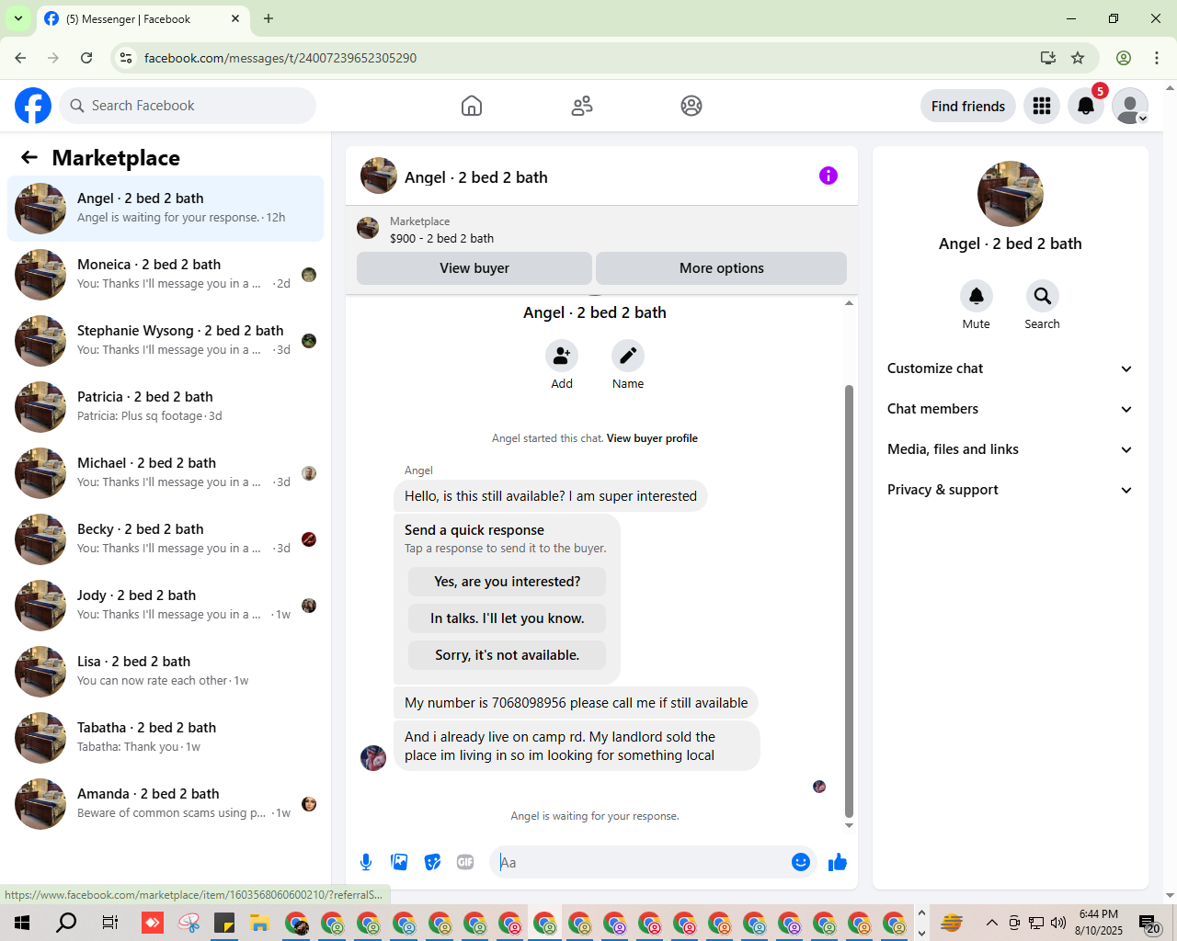Search in conversation with the magnifier icon
Viewport: 1177px width, 941px height.
tap(1043, 296)
